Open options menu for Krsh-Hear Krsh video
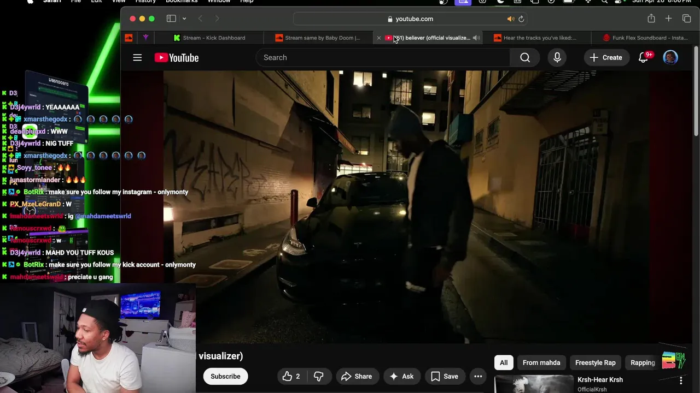Screen dimensions: 700x393 (x=681, y=380)
